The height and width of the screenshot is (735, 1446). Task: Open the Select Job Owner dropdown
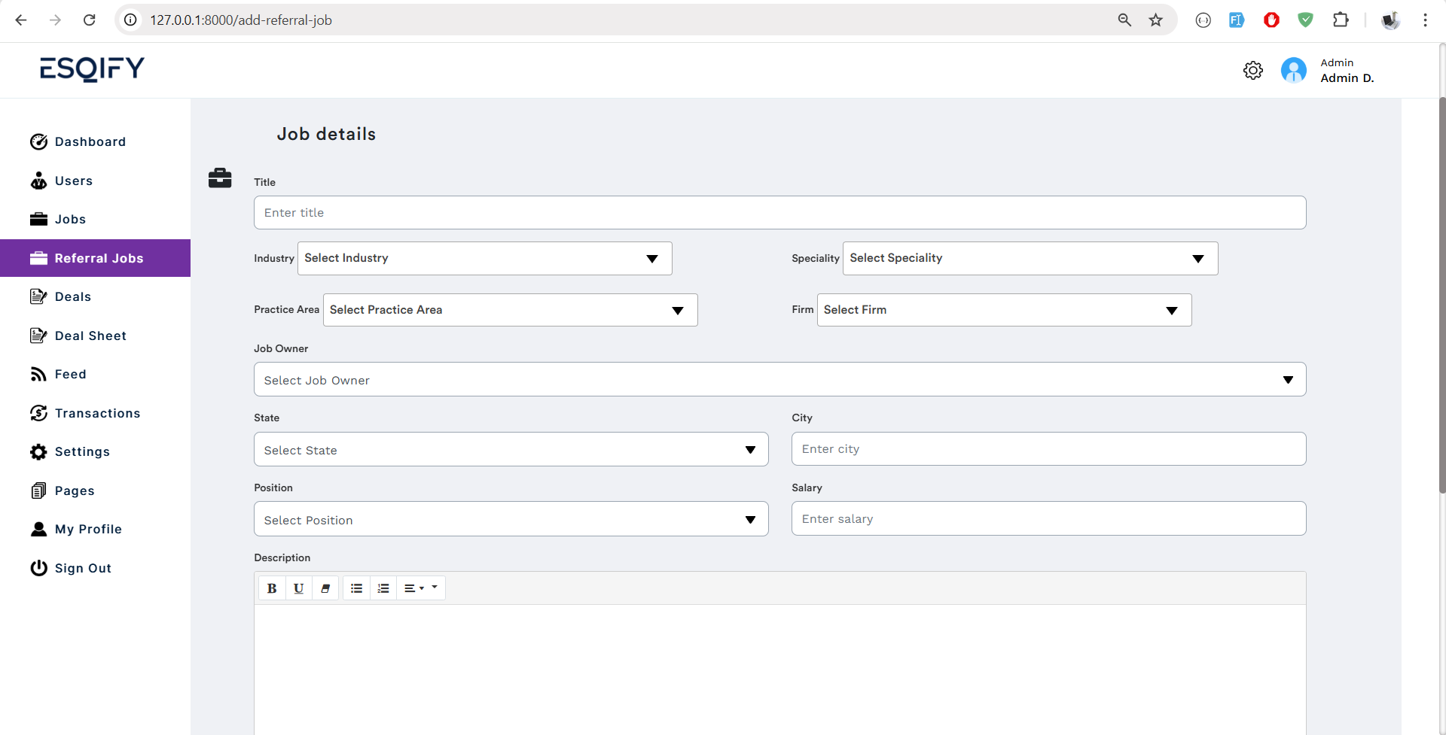(x=779, y=380)
